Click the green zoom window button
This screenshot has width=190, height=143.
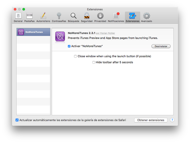(24, 9)
